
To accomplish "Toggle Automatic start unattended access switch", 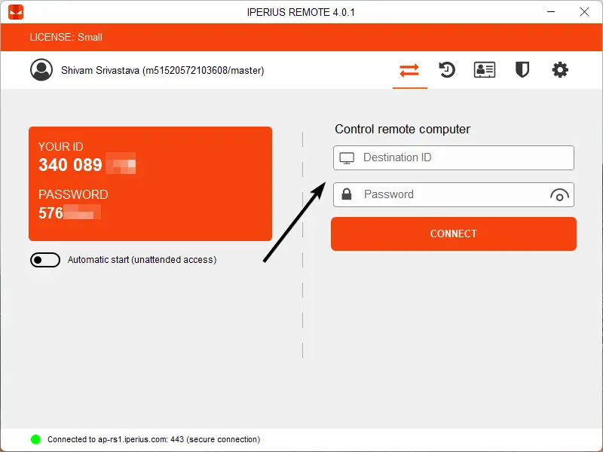I will coord(45,260).
